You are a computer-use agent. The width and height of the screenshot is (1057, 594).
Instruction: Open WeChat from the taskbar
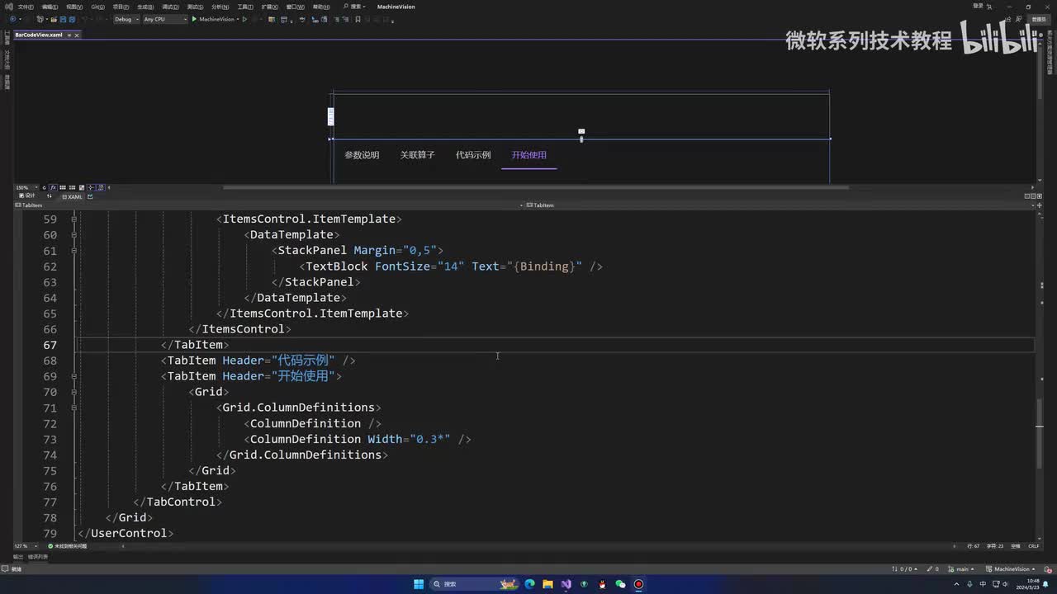point(620,584)
